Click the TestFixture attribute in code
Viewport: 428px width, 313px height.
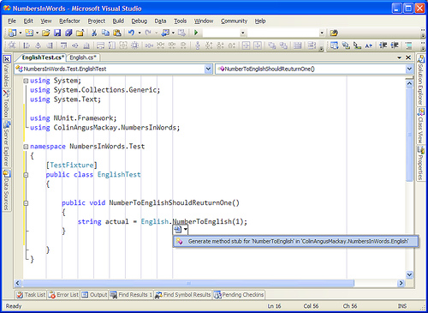(72, 166)
